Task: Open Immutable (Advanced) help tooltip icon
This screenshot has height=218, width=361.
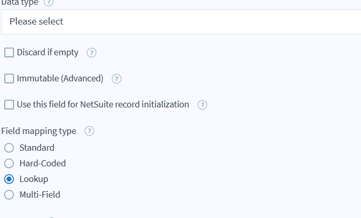Action: tap(117, 79)
